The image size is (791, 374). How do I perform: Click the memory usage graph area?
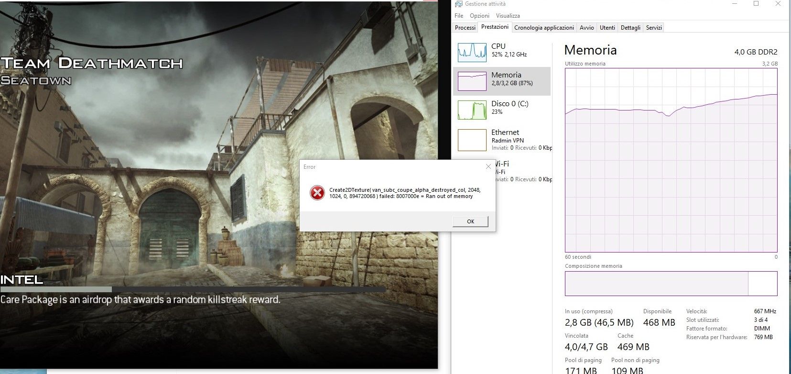[671, 160]
